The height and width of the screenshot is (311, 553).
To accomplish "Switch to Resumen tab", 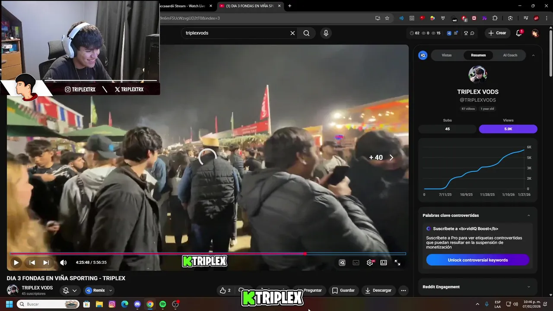I will [x=478, y=55].
